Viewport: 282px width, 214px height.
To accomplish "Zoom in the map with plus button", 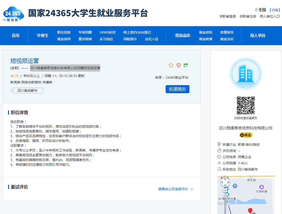I will pos(225,190).
